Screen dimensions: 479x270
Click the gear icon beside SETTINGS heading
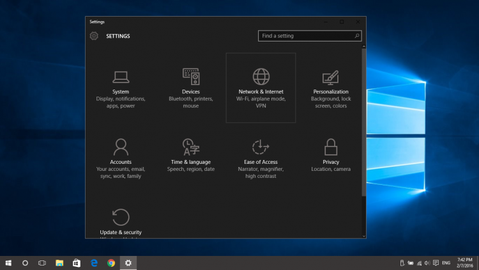click(94, 36)
